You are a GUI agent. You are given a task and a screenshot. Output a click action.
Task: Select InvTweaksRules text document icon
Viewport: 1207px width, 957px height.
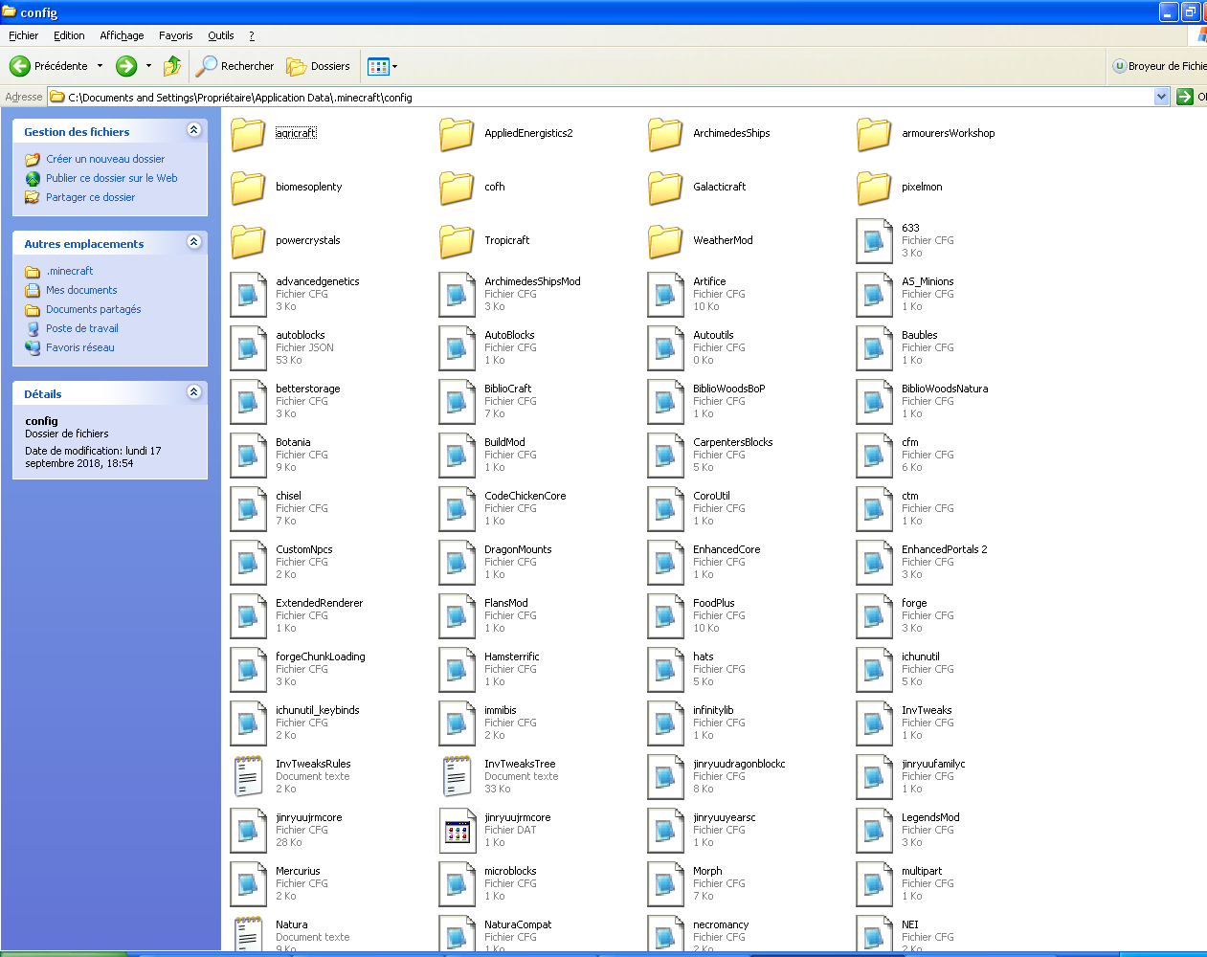pos(248,776)
